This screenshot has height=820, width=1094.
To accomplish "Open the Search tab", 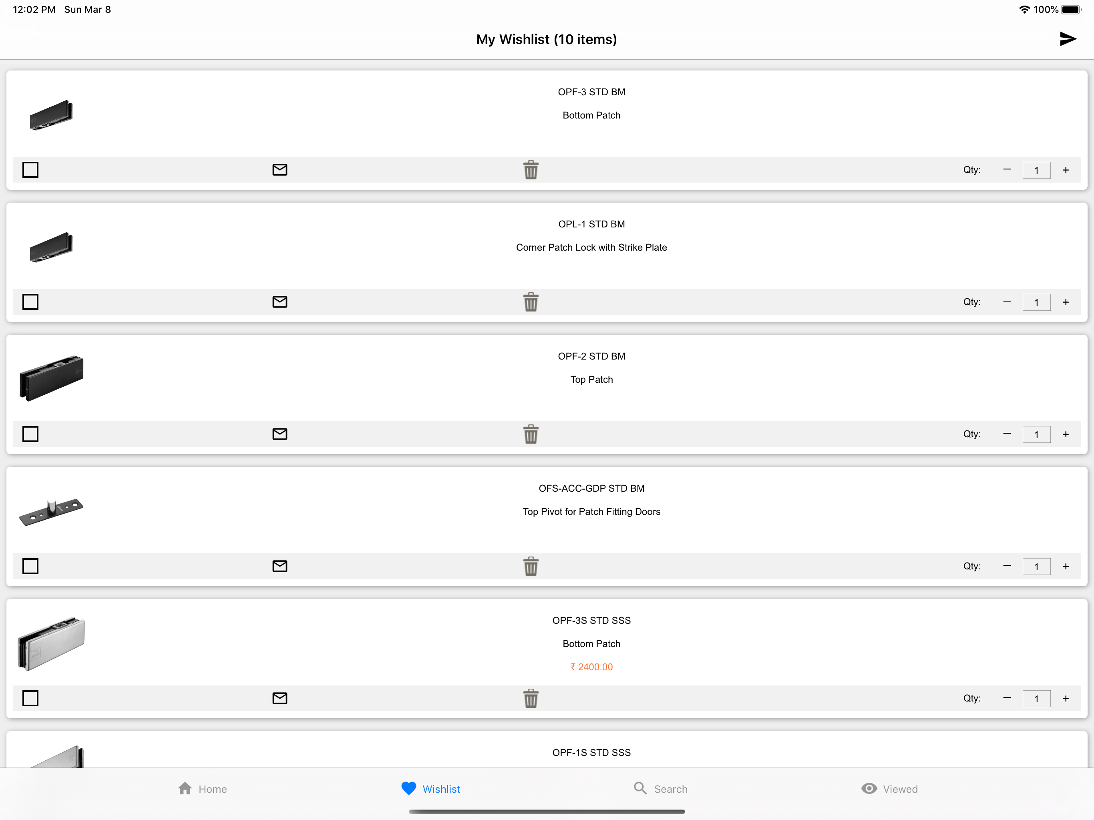I will point(660,789).
